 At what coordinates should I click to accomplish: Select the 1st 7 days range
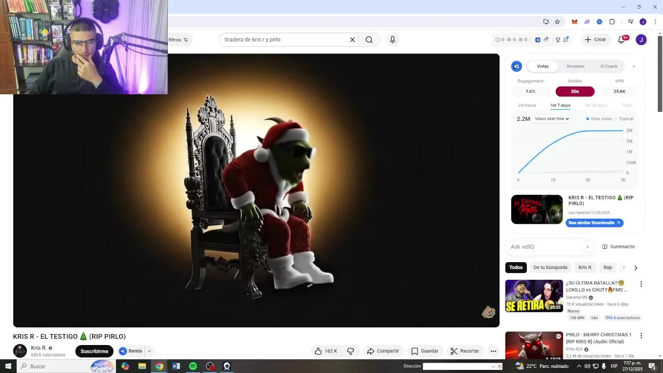tap(560, 105)
